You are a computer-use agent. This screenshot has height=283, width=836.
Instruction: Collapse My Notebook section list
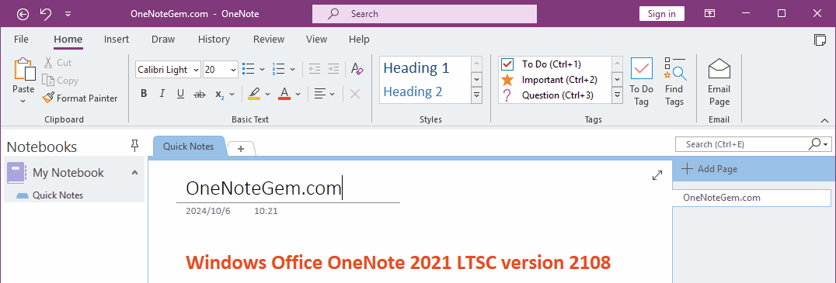pyautogui.click(x=134, y=172)
